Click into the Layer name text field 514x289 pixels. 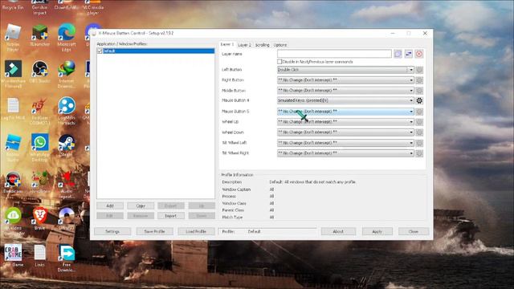coord(334,54)
